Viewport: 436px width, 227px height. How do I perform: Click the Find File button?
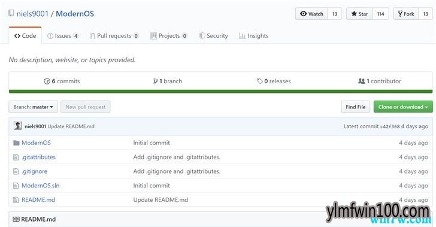pos(356,107)
